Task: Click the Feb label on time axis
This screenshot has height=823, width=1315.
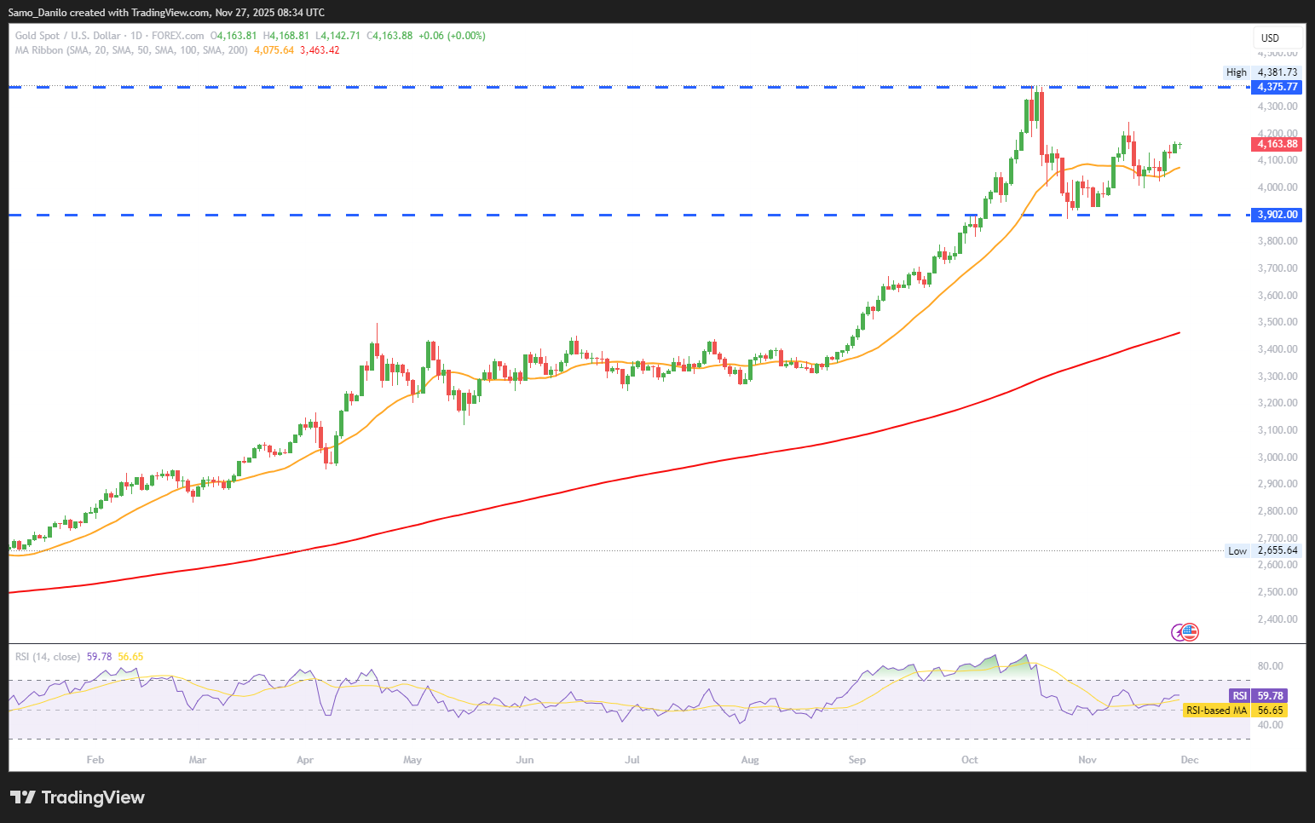Action: click(x=95, y=760)
